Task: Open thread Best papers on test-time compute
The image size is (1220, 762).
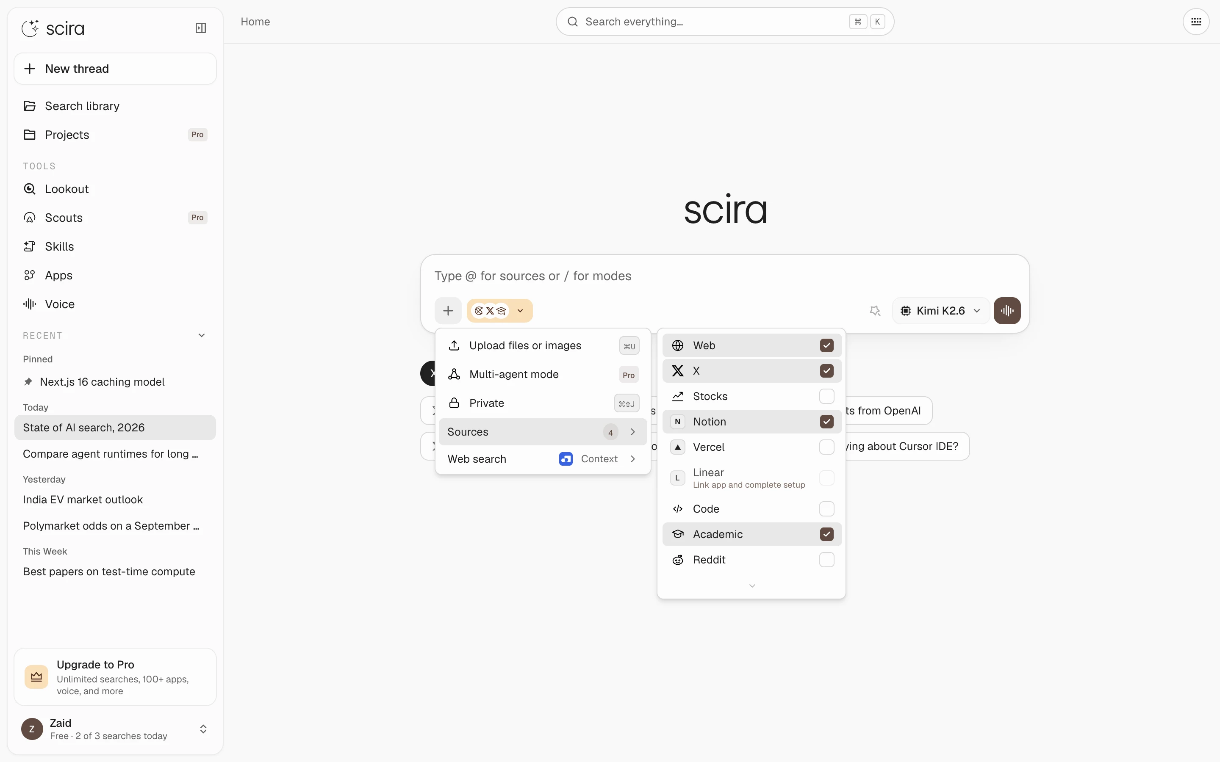Action: click(115, 571)
